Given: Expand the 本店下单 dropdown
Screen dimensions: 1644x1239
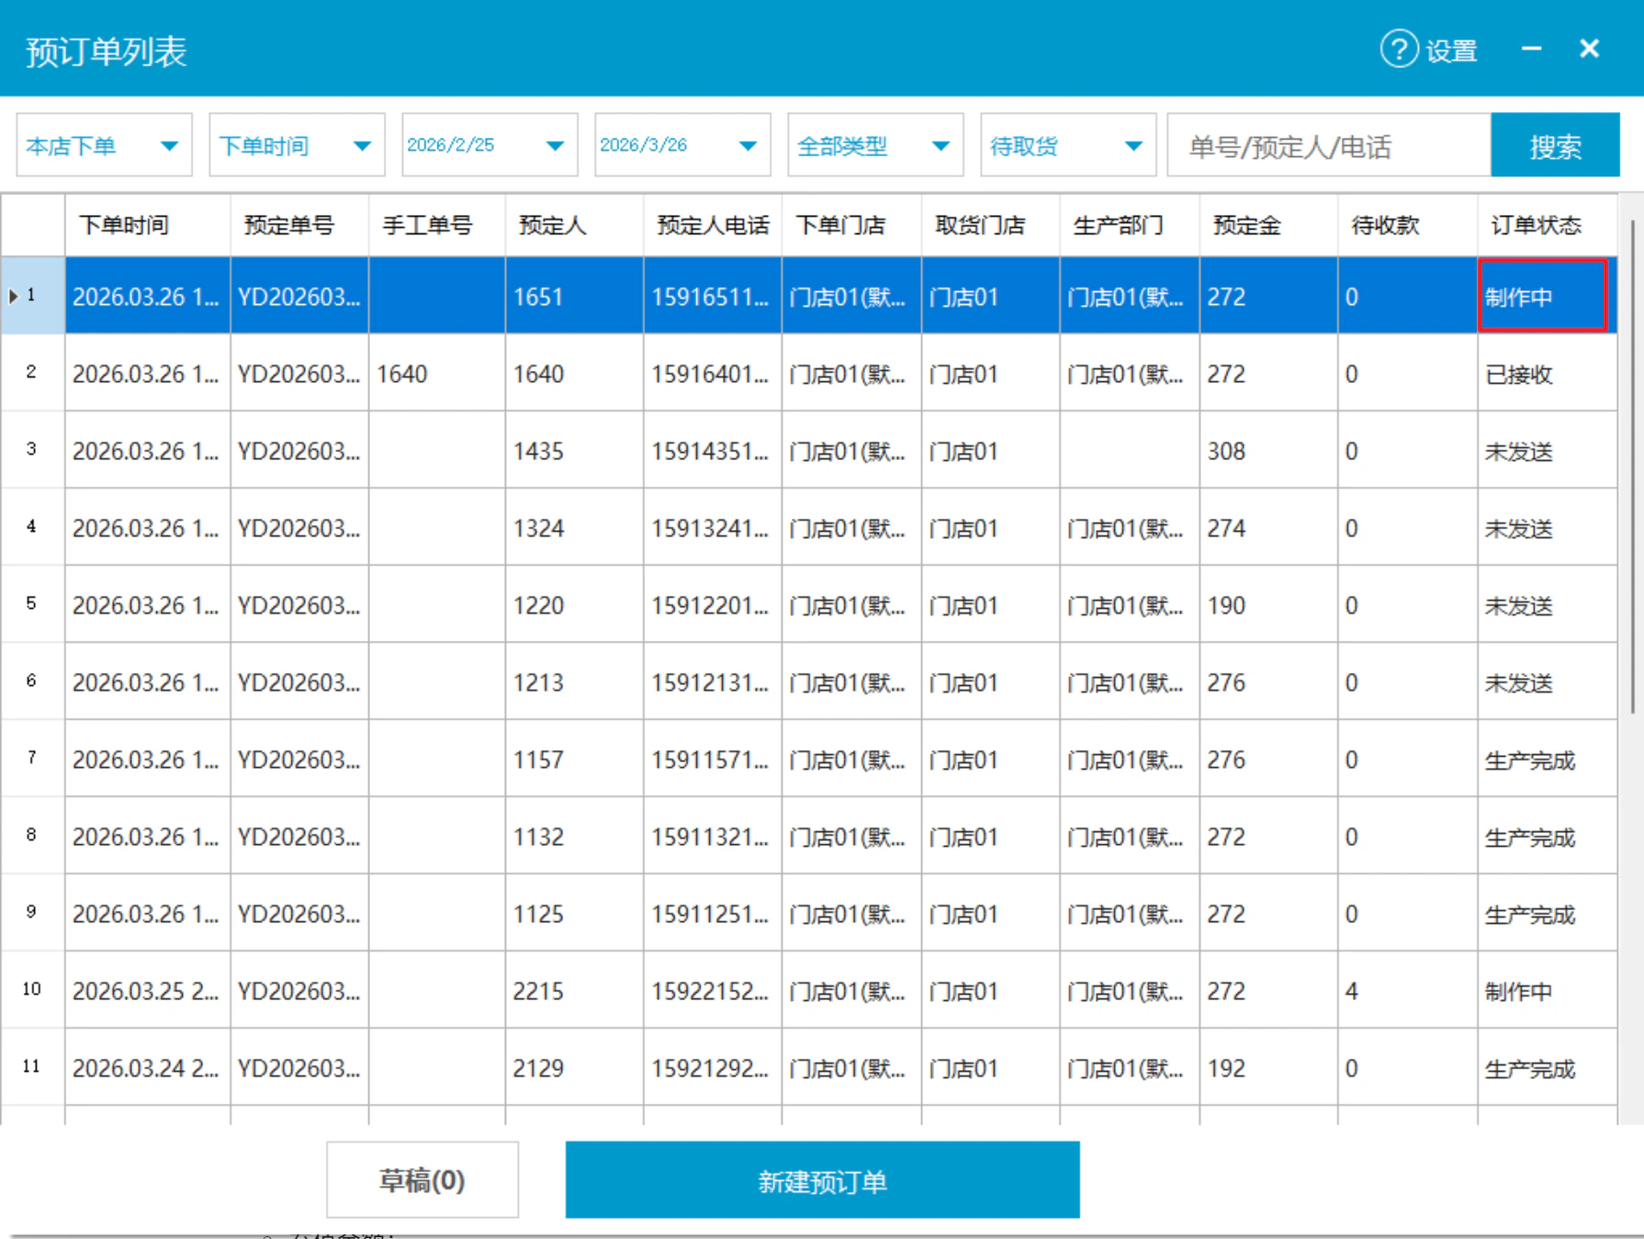Looking at the screenshot, I should 105,145.
